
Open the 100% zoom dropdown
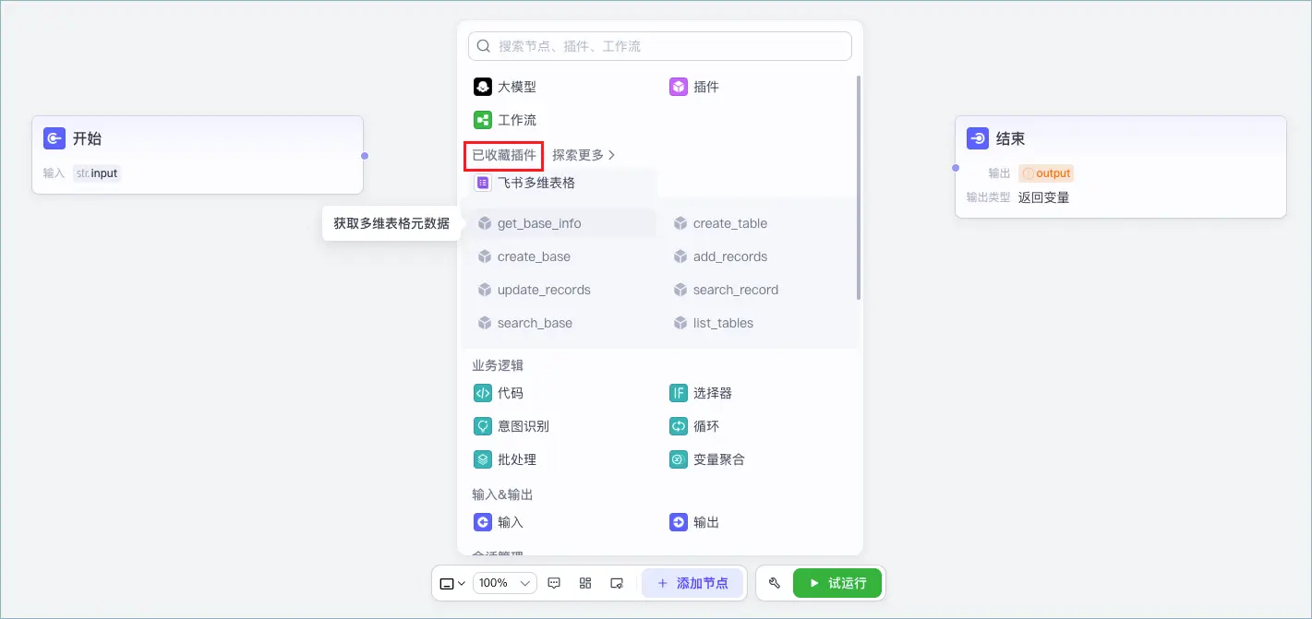pos(505,583)
